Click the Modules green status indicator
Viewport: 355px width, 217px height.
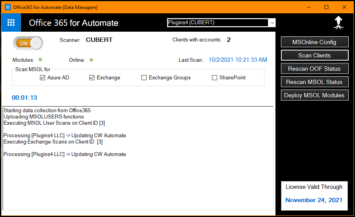coord(40,59)
